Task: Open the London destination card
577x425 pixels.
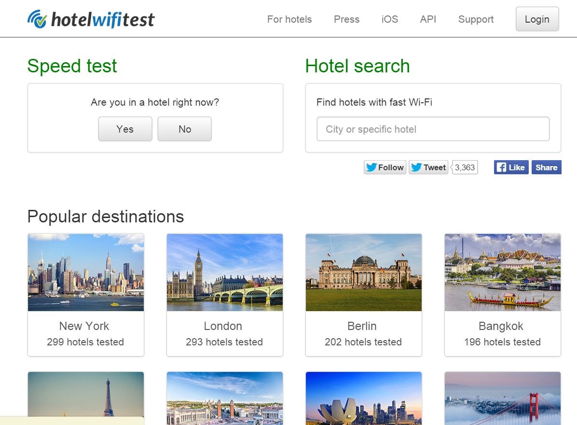Action: click(224, 294)
